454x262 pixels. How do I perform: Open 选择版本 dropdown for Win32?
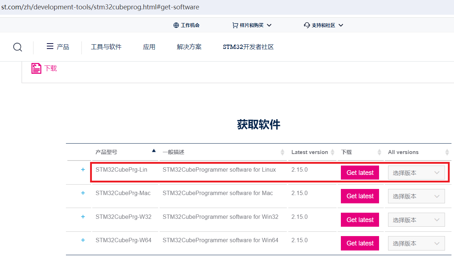(416, 220)
